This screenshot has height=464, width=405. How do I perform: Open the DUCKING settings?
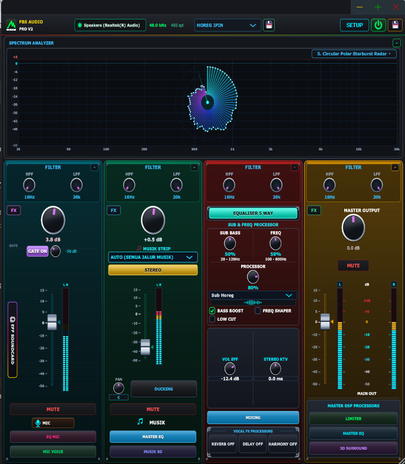pos(164,389)
